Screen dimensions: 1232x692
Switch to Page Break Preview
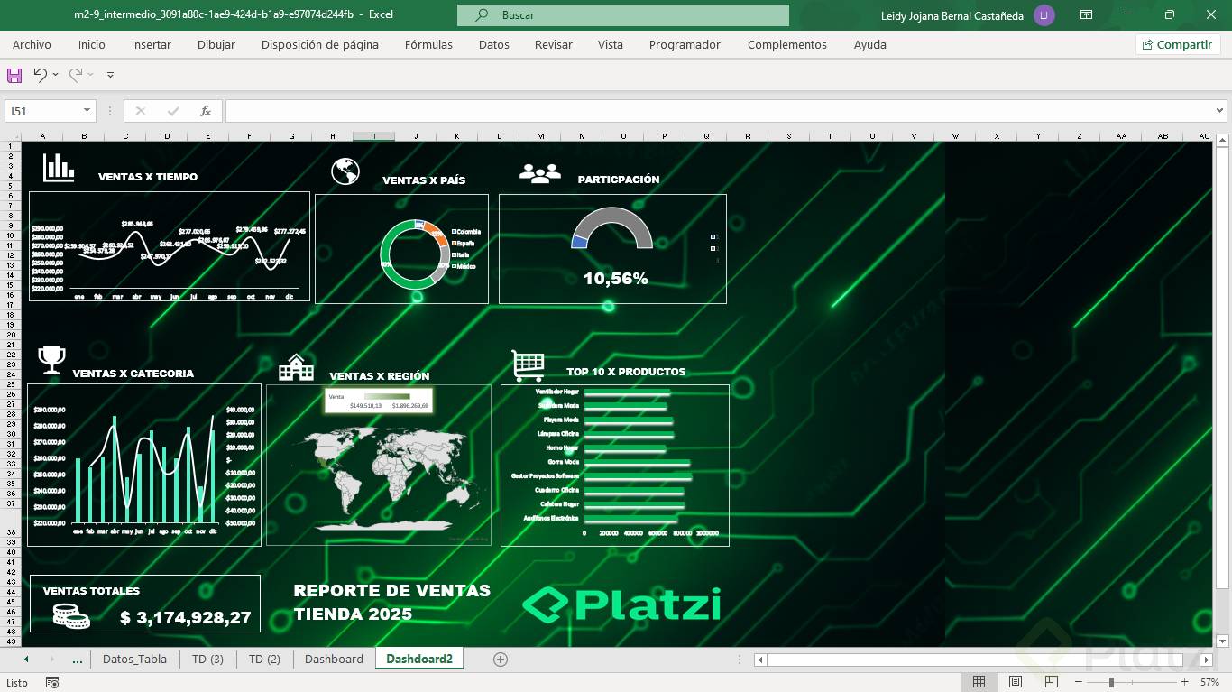1052,682
